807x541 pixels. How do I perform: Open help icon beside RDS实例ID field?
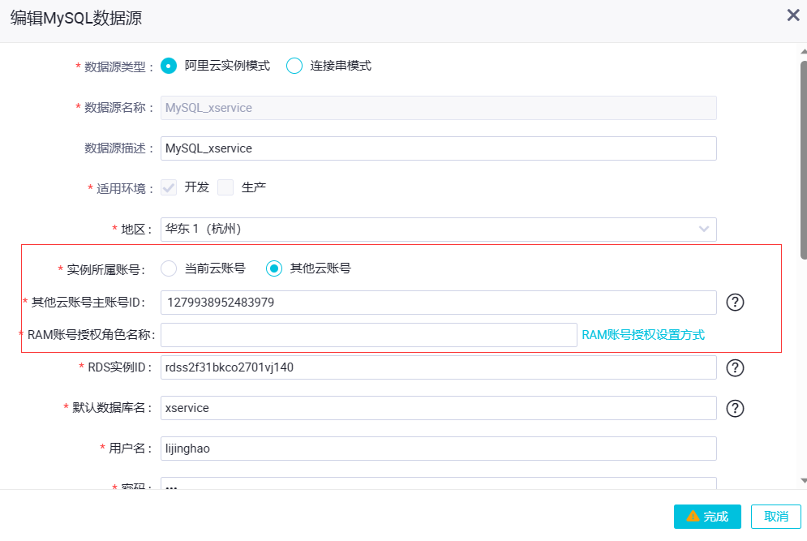[x=735, y=367]
